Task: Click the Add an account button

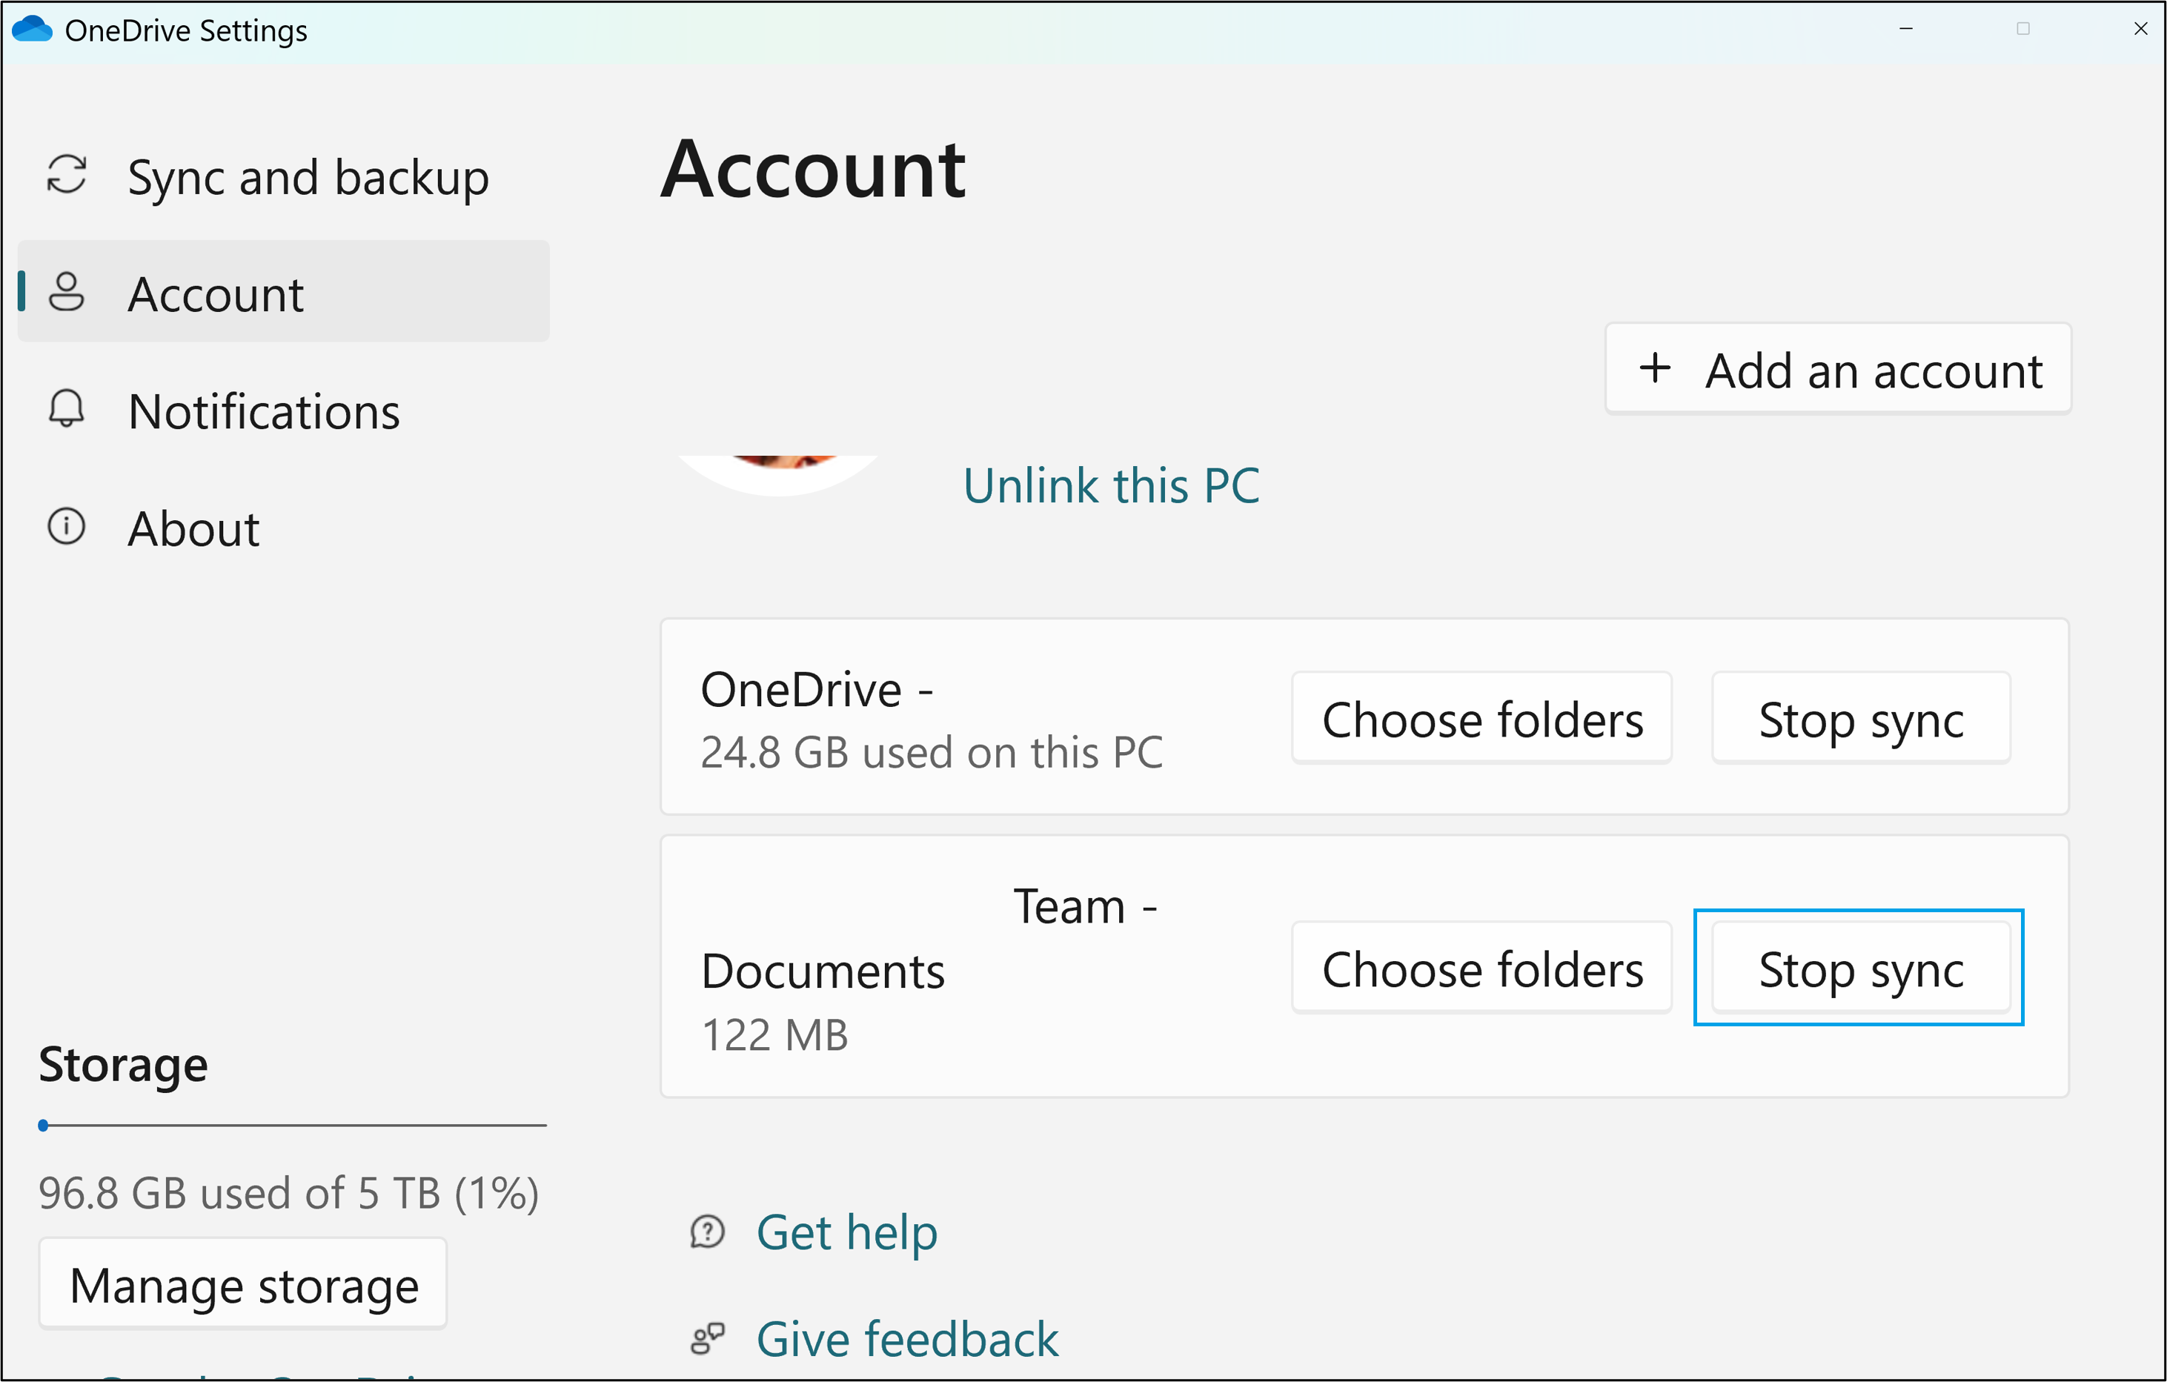Action: pyautogui.click(x=1839, y=369)
